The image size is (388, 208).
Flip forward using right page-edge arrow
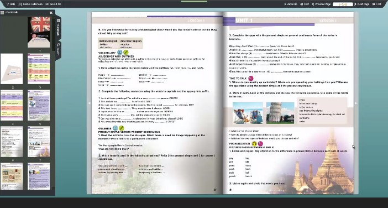click(x=356, y=103)
